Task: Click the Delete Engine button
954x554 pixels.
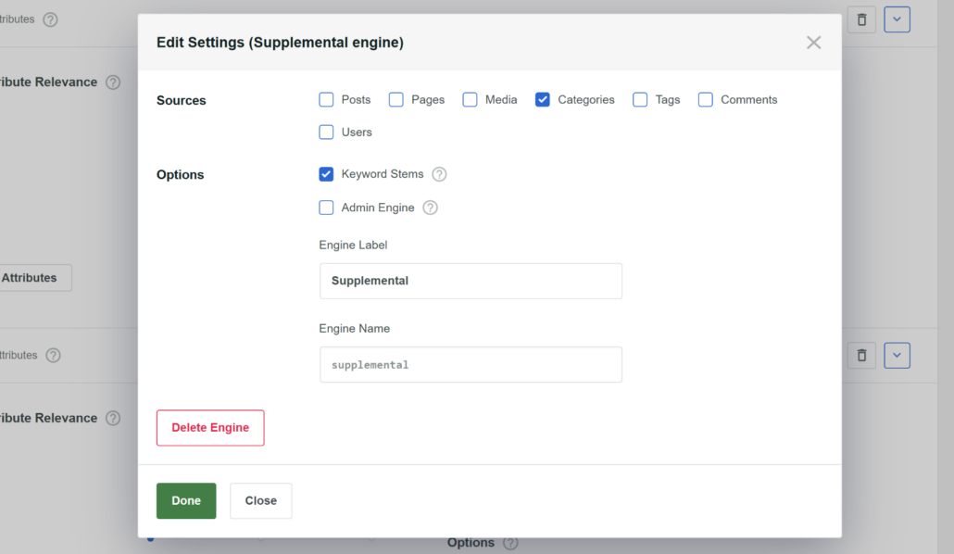Action: (x=210, y=427)
